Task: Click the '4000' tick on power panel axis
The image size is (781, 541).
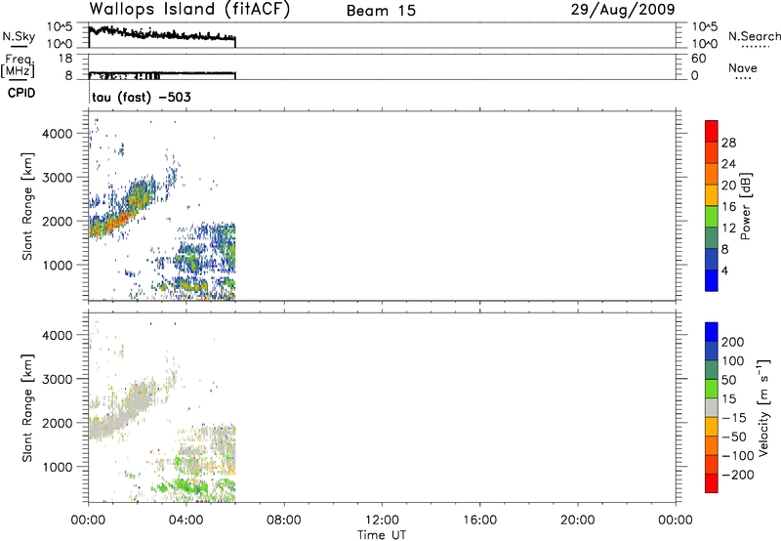Action: pyautogui.click(x=58, y=134)
